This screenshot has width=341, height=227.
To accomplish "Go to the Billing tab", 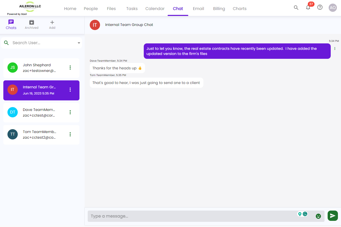I will point(219,8).
